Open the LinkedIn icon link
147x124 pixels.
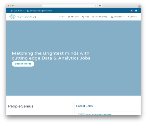pyautogui.click(x=136, y=11)
